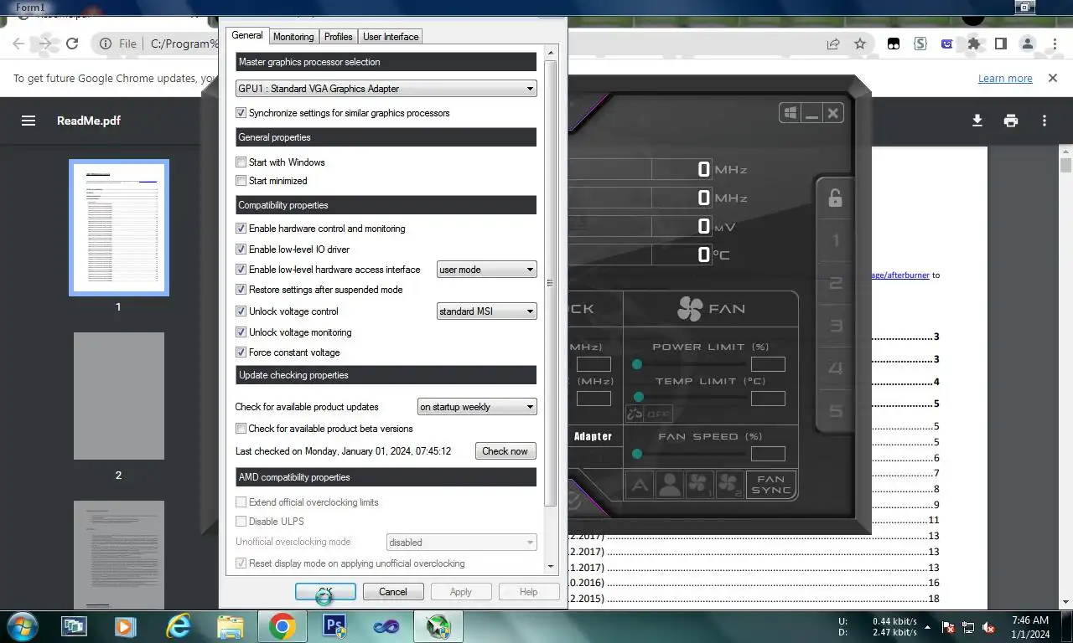Toggle Enable low-level IO driver
Screen dimensions: 1073x643
click(241, 249)
